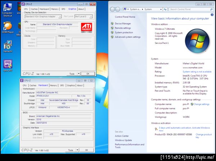Open Device Manager link
Viewport: 216px width, 161px height.
point(123,24)
